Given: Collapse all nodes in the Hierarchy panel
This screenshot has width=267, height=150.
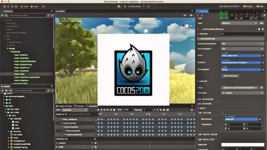Looking at the screenshot, I should (48, 15).
